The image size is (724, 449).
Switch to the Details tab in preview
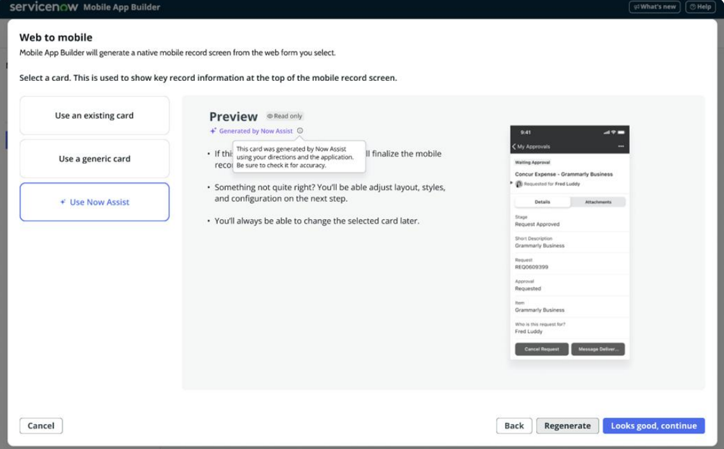click(x=543, y=202)
